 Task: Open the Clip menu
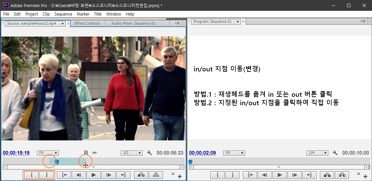(46, 14)
